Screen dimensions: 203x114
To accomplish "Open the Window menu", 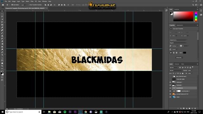I will point(44,1).
